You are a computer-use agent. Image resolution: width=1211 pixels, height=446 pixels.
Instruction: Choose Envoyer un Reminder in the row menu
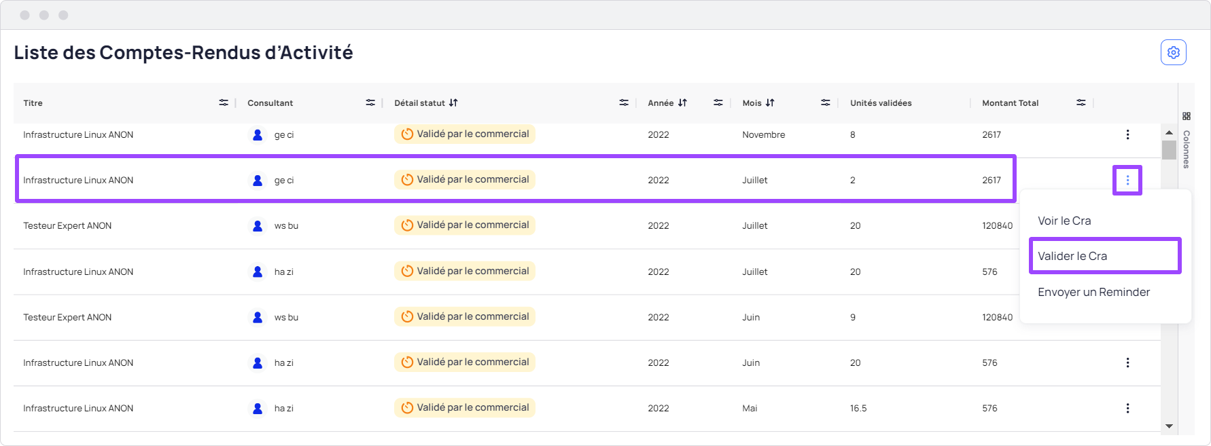[x=1093, y=292]
